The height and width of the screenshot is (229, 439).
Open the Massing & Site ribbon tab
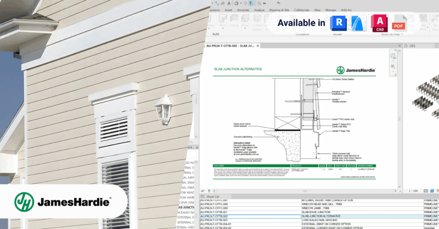(x=279, y=10)
